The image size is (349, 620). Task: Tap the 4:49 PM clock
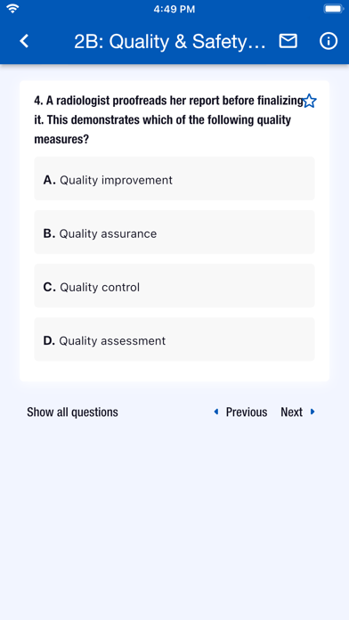(x=174, y=9)
